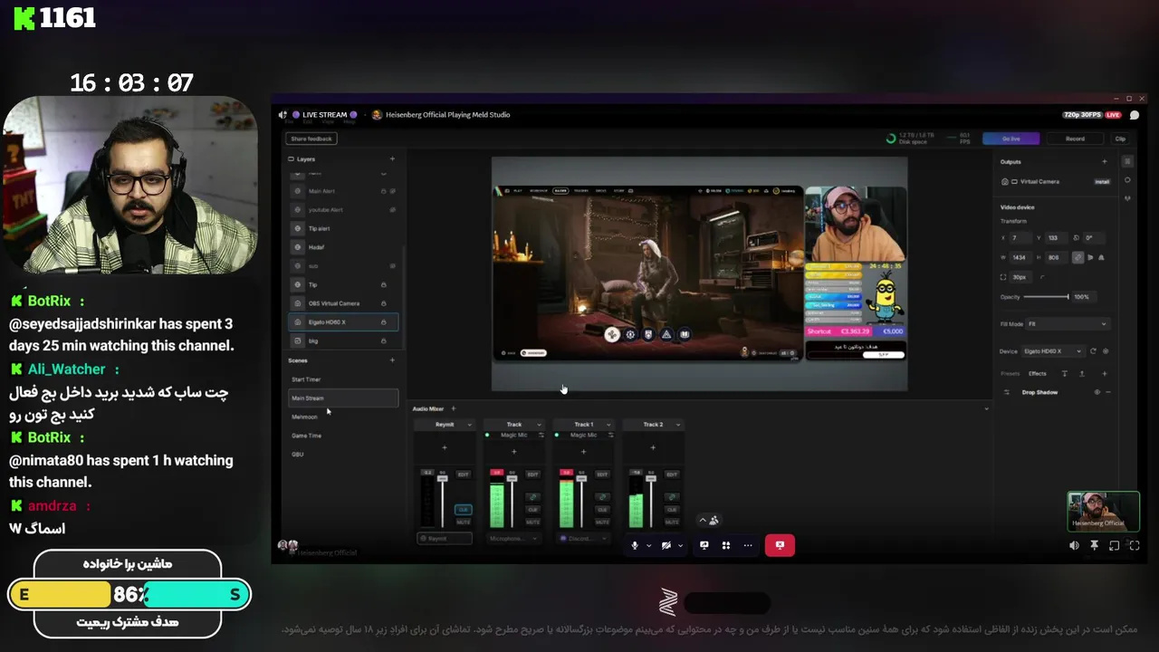Toggle CUE on the Reymit track
The height and width of the screenshot is (652, 1159).
pyautogui.click(x=464, y=510)
